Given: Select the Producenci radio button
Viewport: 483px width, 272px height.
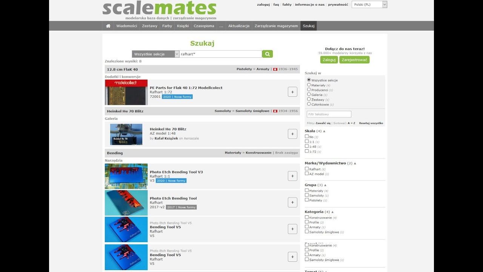Looking at the screenshot, I should point(309,90).
